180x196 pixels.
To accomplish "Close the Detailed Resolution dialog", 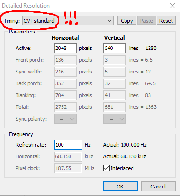I will coord(172,6).
